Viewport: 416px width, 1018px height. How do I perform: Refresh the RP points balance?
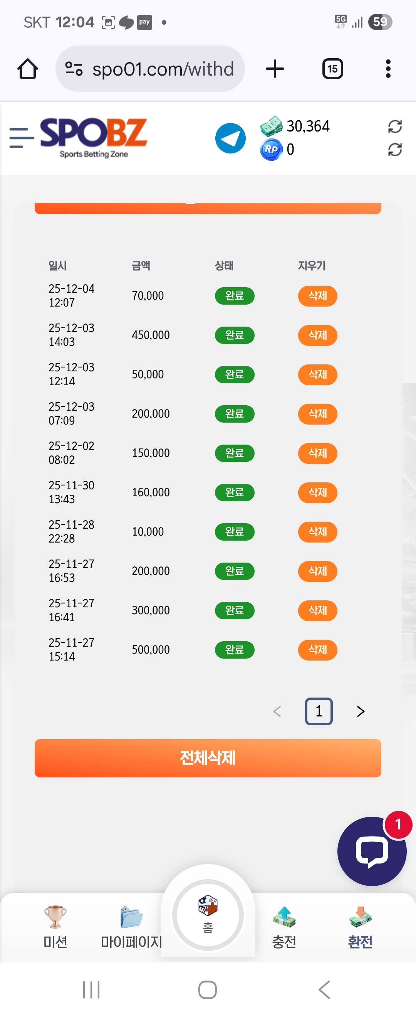tap(395, 150)
